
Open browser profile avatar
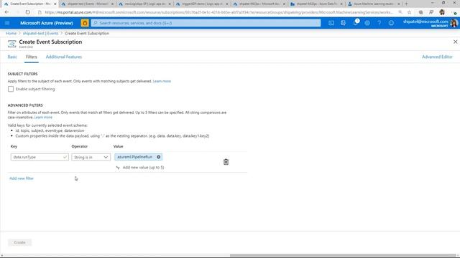click(442, 12)
